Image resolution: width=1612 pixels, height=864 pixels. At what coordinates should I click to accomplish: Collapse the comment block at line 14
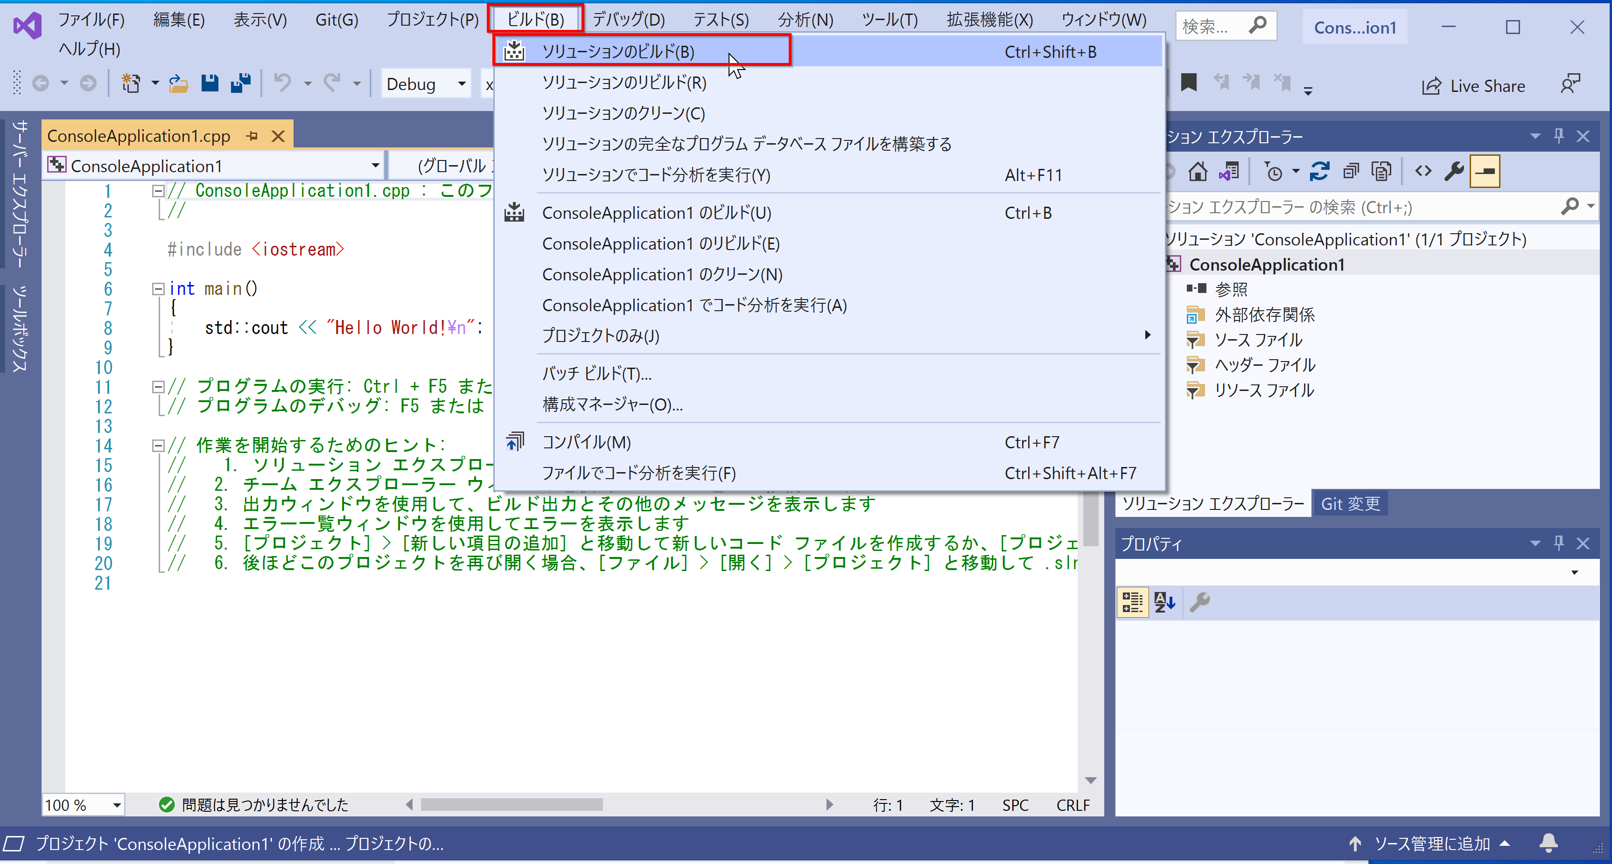click(158, 446)
